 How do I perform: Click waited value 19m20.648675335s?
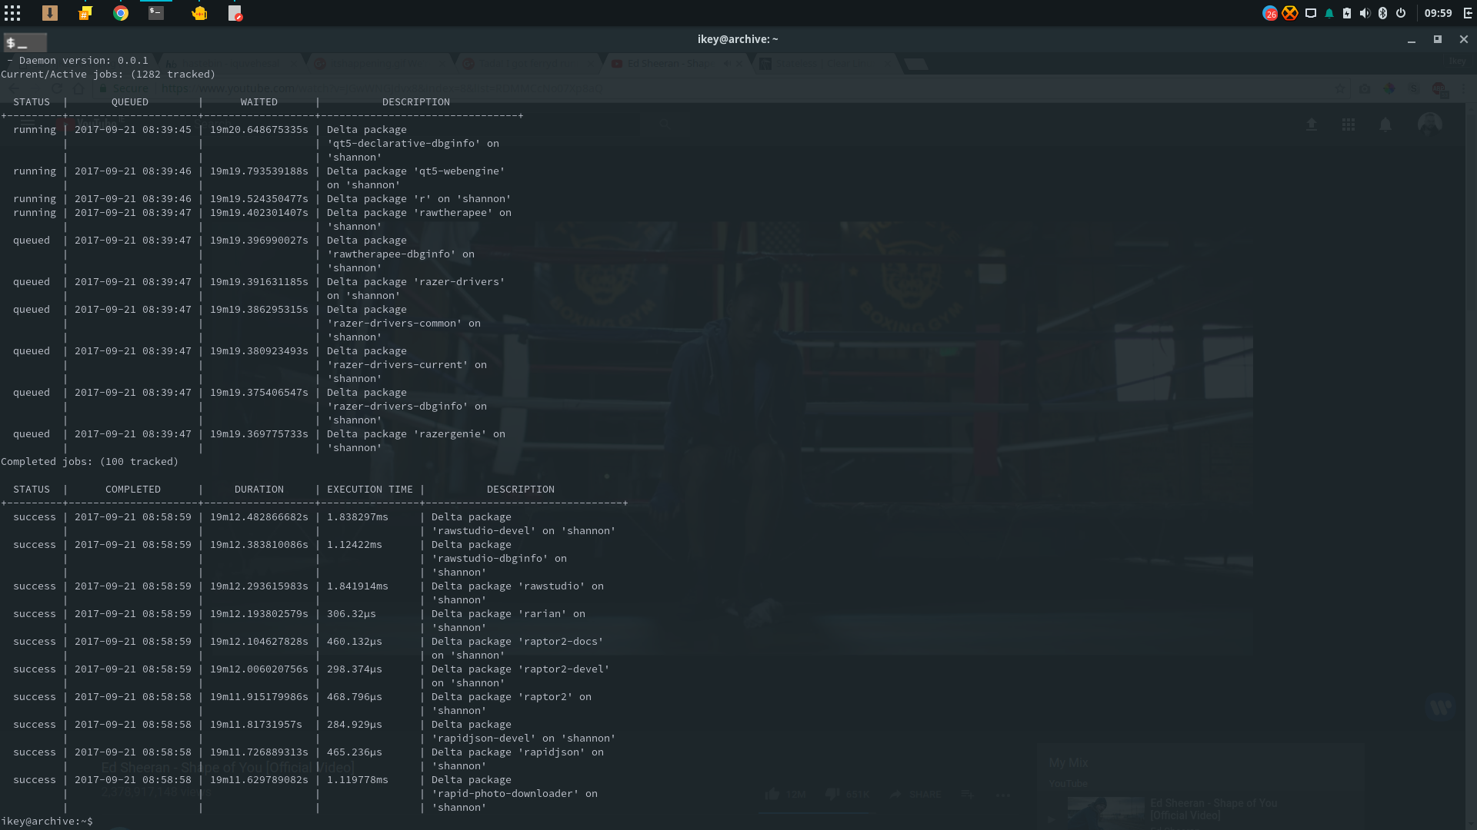(259, 129)
